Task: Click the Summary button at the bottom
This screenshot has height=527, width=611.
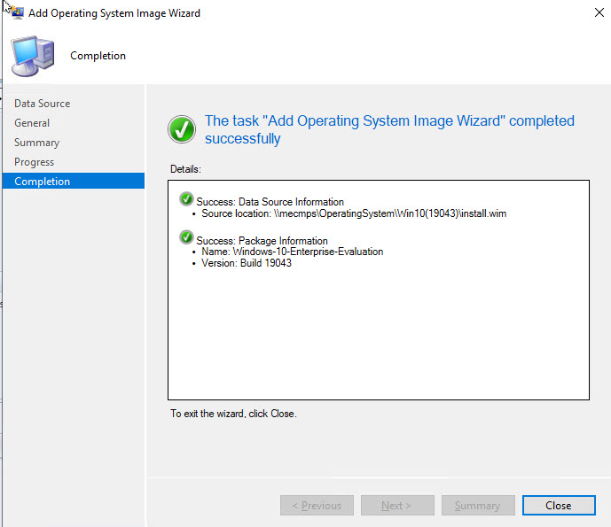Action: (x=478, y=506)
